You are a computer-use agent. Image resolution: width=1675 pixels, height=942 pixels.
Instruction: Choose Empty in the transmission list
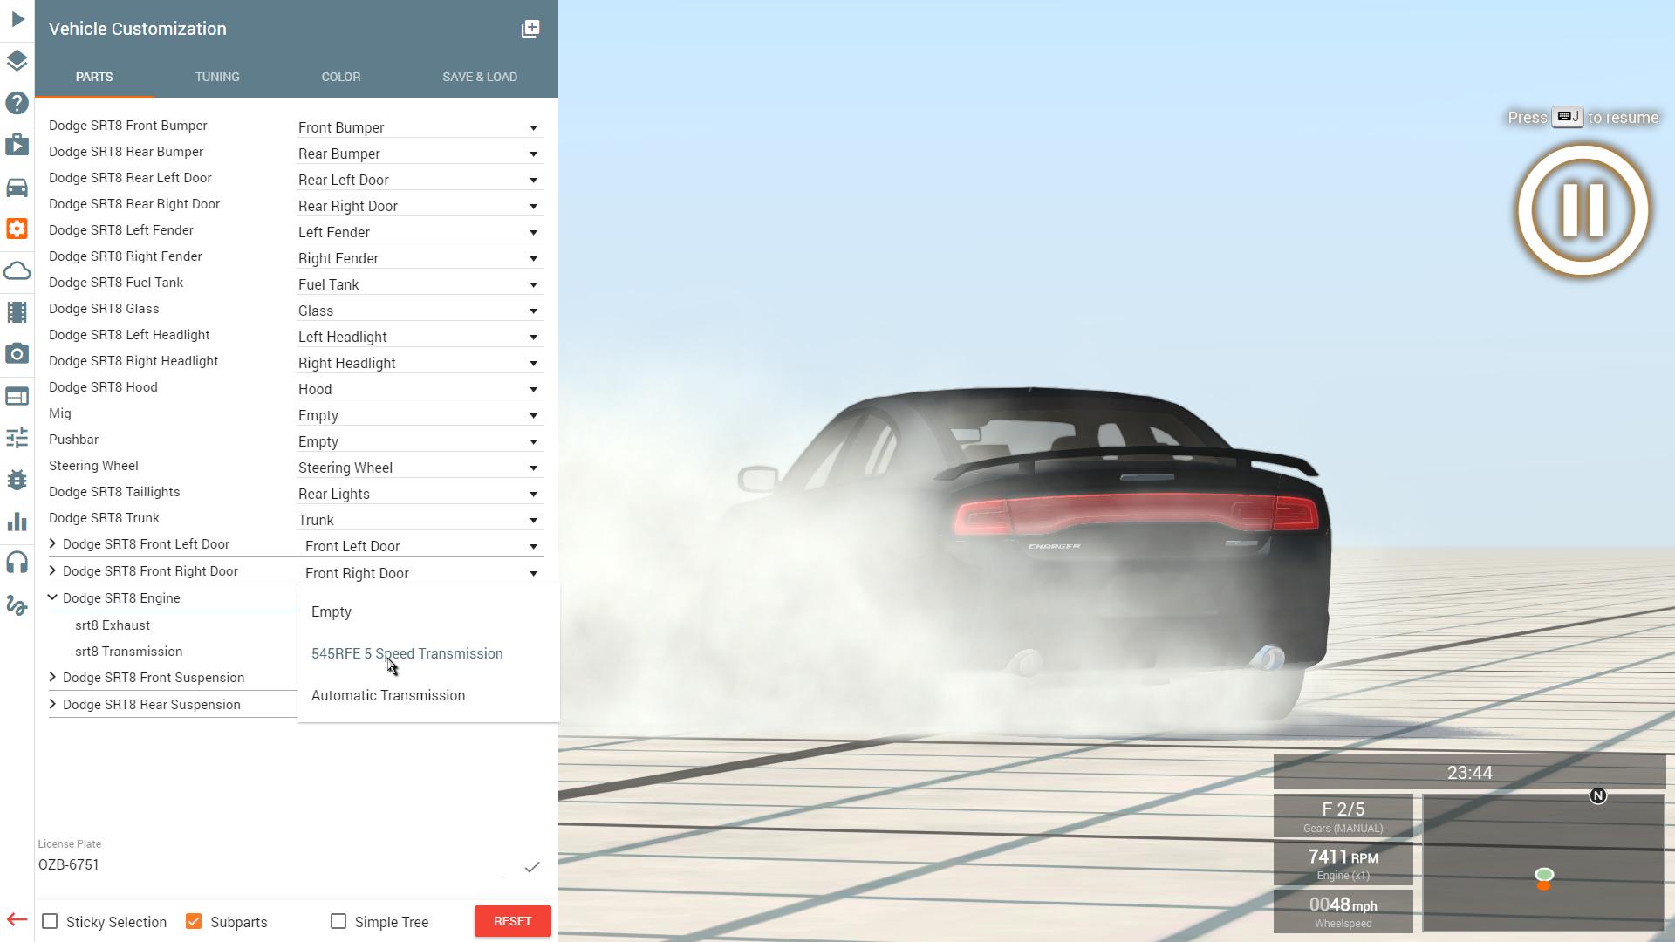428,611
